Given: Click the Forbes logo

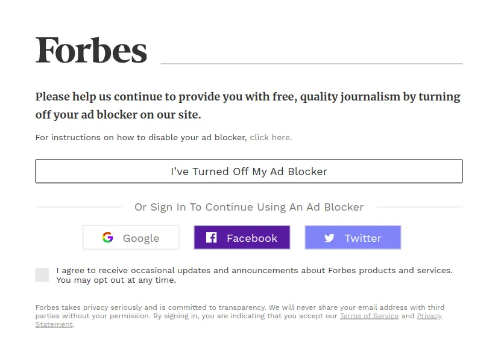Looking at the screenshot, I should click(x=91, y=50).
